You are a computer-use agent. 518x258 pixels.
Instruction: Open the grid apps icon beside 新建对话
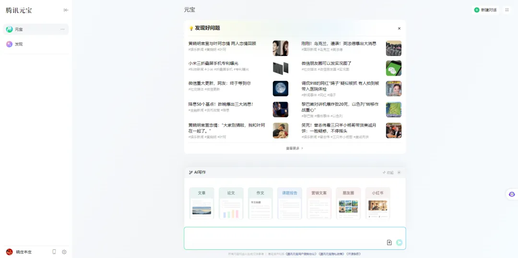pyautogui.click(x=507, y=10)
